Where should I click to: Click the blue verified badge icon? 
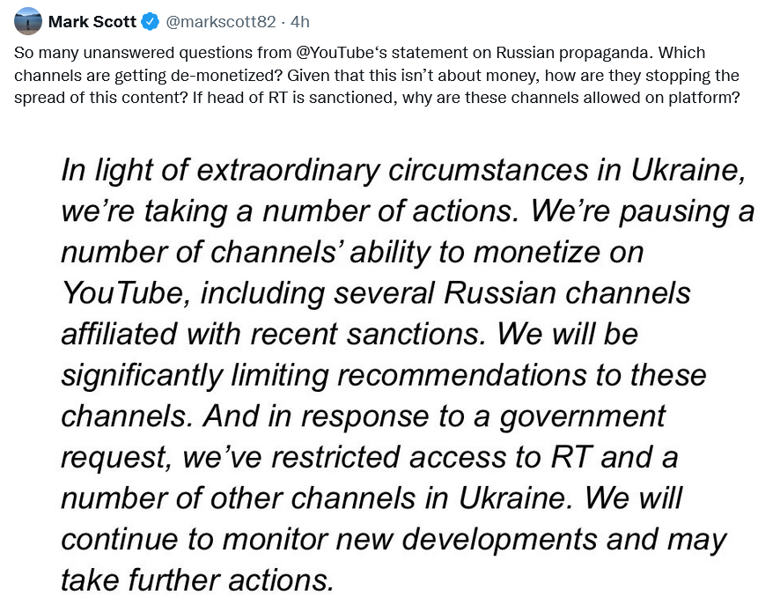(151, 20)
